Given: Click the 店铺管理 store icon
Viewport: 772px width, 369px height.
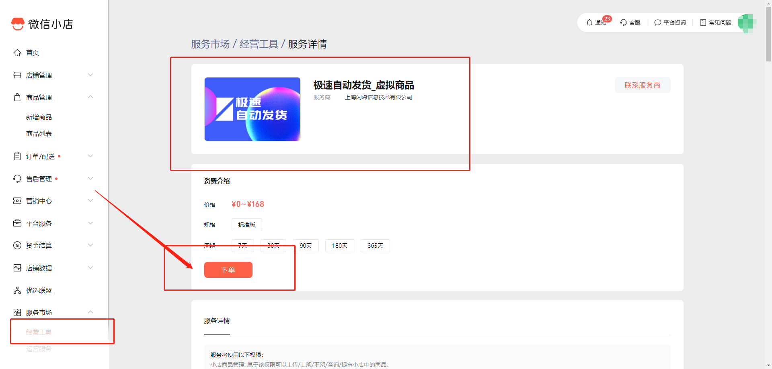Looking at the screenshot, I should point(17,75).
